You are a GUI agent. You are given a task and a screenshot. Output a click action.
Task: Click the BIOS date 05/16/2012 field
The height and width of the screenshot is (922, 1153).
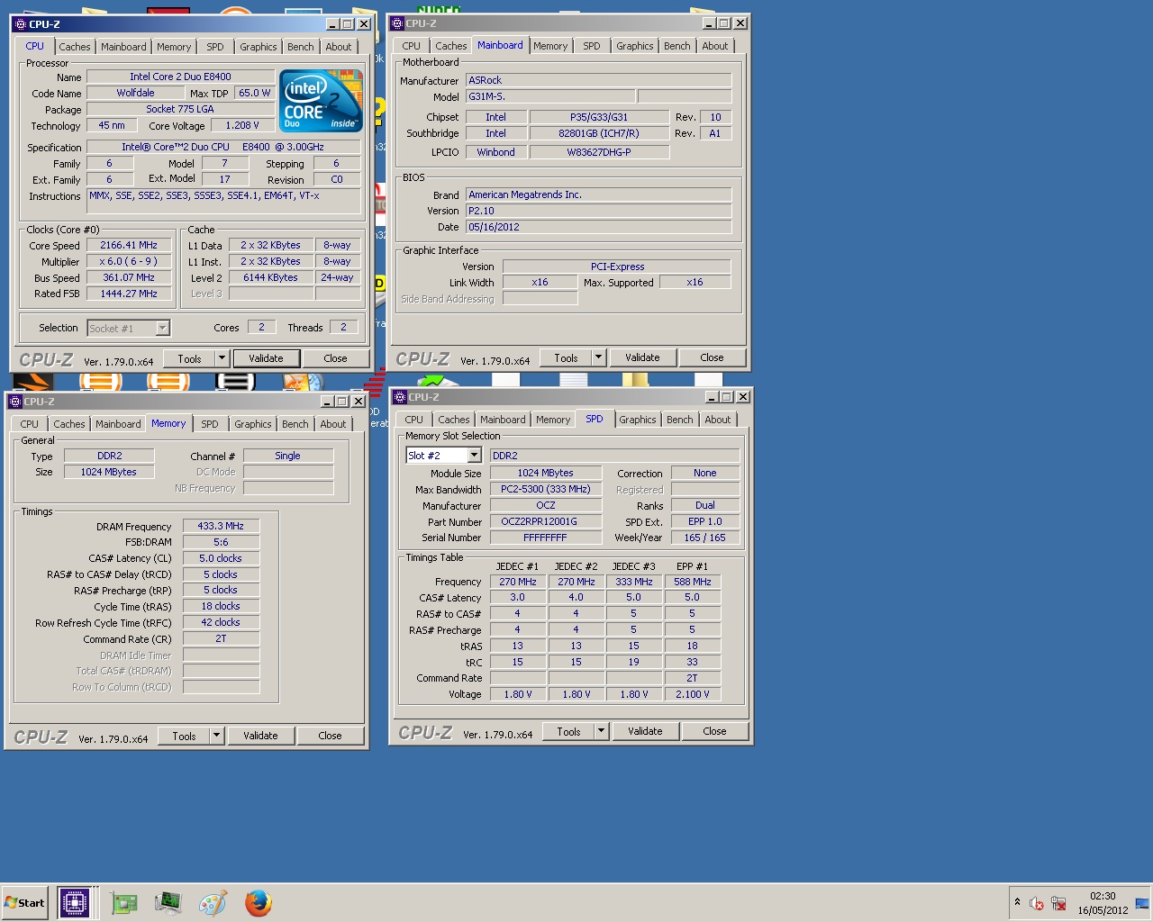599,227
